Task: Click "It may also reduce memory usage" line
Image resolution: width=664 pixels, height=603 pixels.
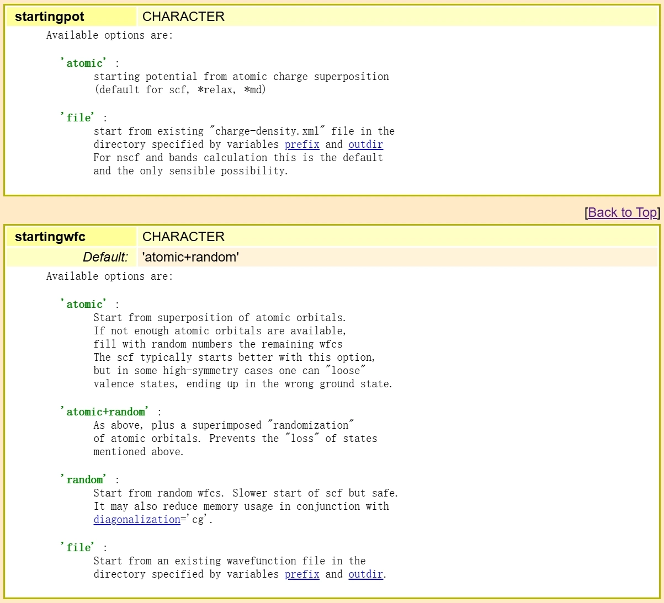Action: coord(241,506)
